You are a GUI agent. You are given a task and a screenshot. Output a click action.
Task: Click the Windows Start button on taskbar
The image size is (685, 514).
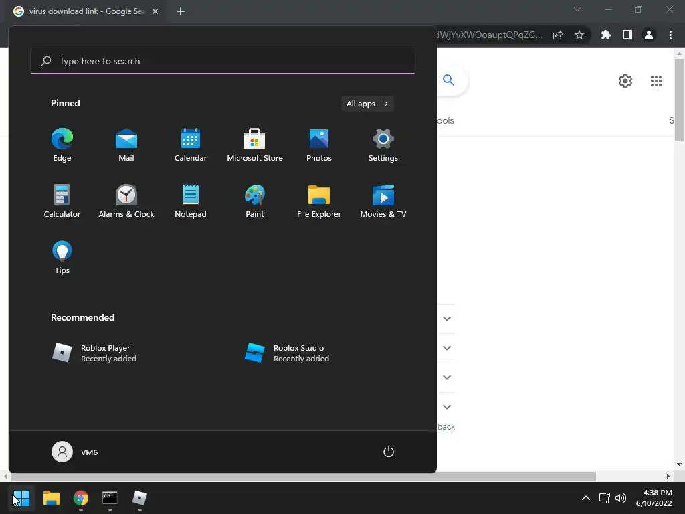21,498
